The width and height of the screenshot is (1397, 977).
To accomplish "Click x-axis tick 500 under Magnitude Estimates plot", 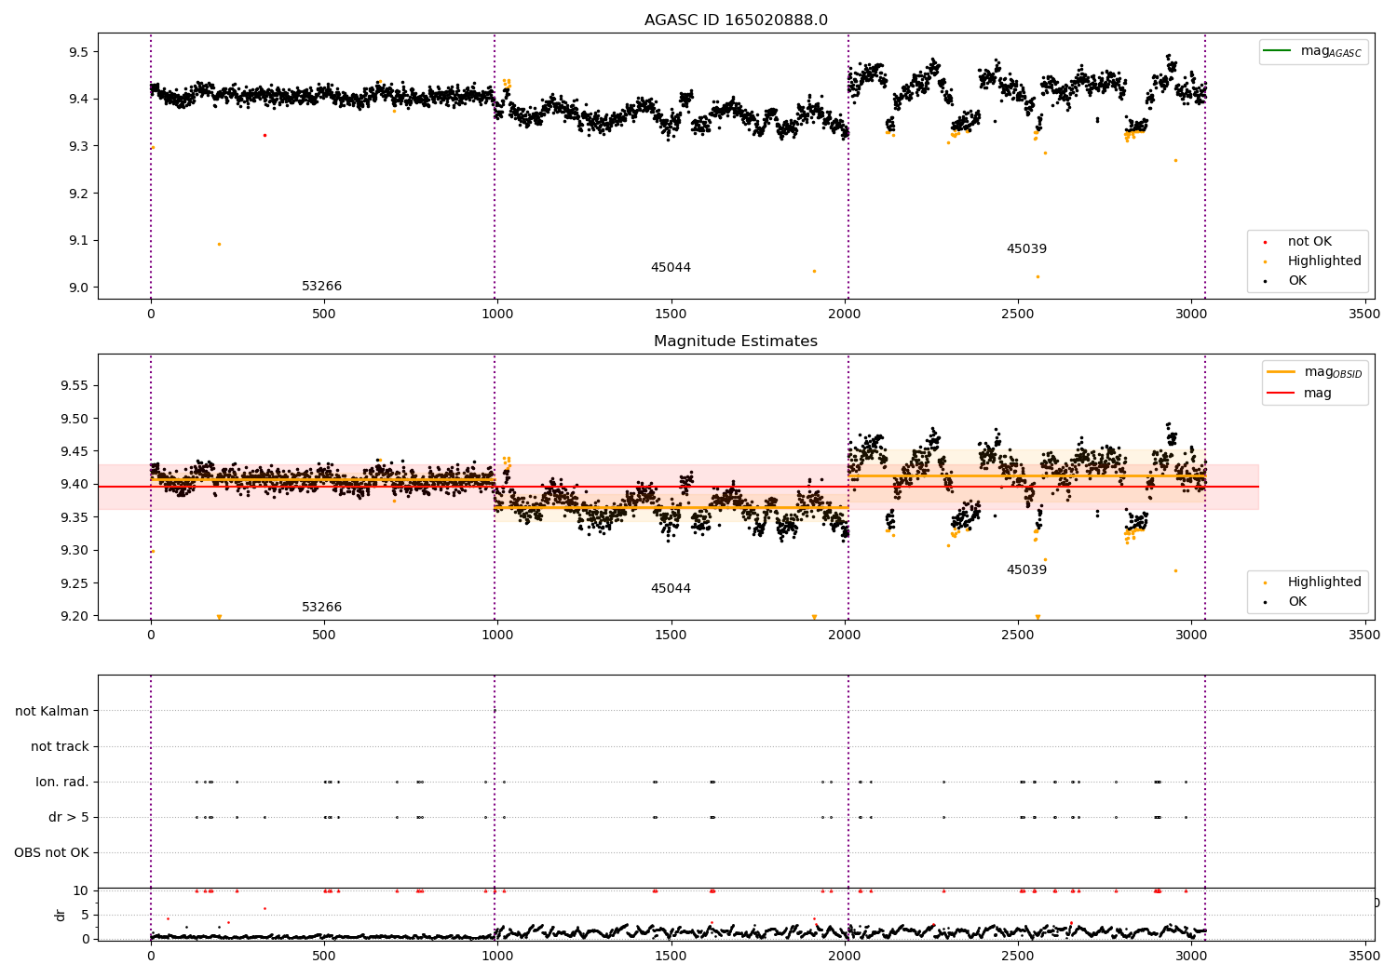I will click(x=324, y=636).
